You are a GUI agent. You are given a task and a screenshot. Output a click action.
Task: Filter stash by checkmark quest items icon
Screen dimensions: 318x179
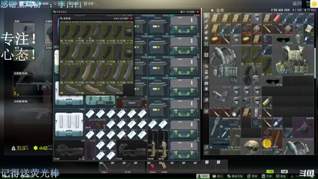click(x=206, y=111)
